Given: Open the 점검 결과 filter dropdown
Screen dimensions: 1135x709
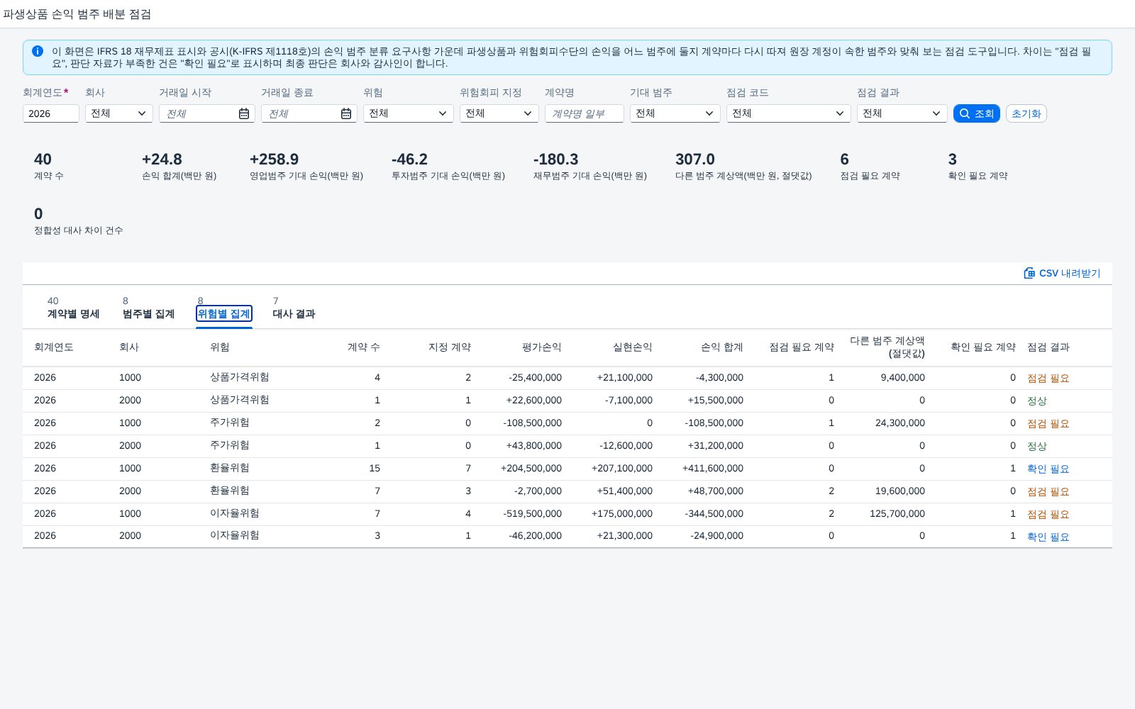Looking at the screenshot, I should pyautogui.click(x=902, y=113).
